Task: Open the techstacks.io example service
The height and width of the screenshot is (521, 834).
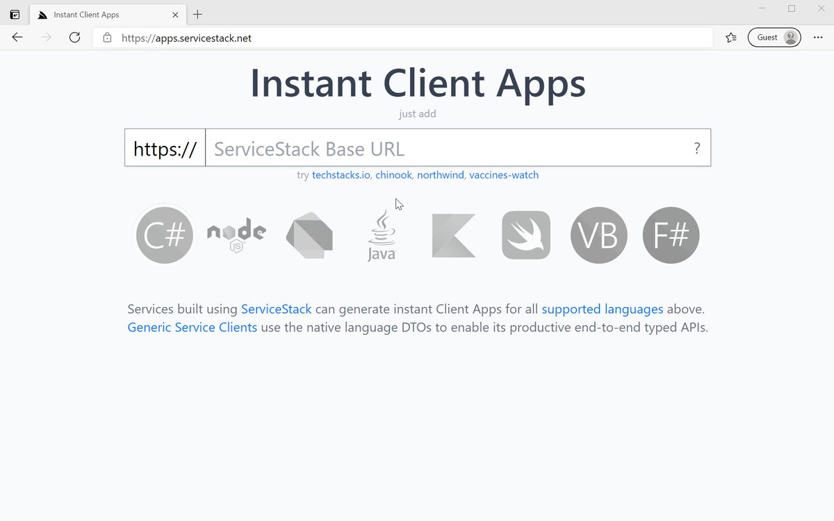Action: pyautogui.click(x=341, y=175)
